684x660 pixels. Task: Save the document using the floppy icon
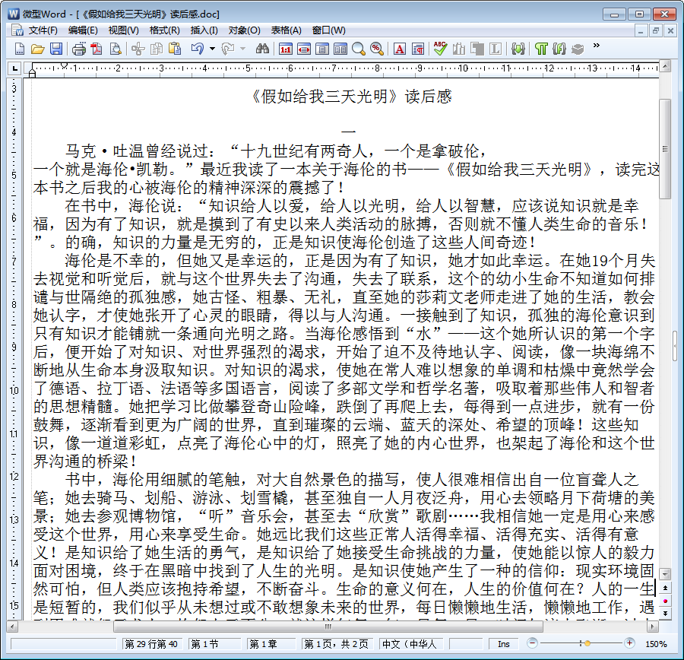click(x=56, y=49)
